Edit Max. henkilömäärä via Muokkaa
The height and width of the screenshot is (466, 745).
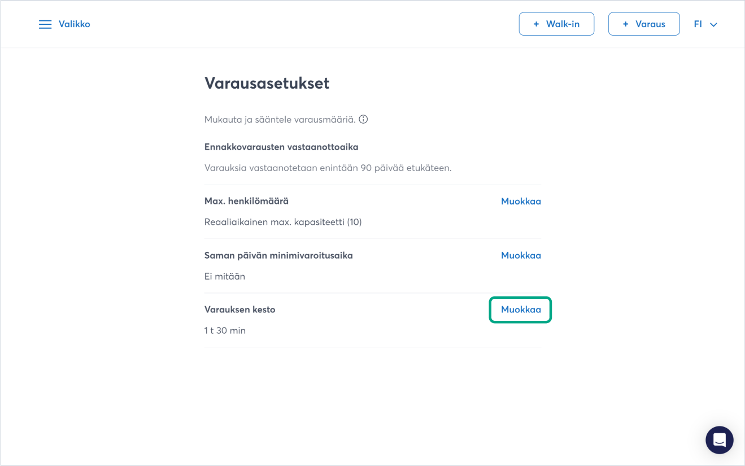tap(521, 201)
